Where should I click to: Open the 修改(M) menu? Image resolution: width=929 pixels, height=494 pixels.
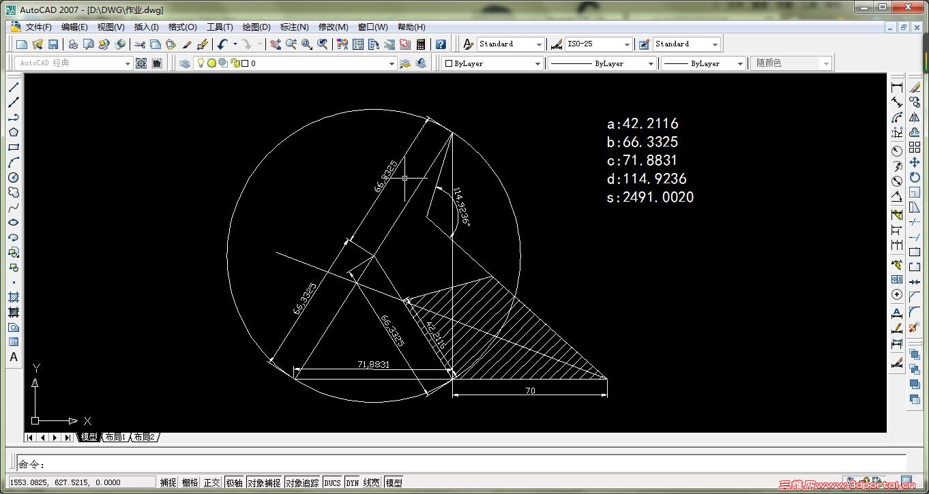click(x=333, y=27)
